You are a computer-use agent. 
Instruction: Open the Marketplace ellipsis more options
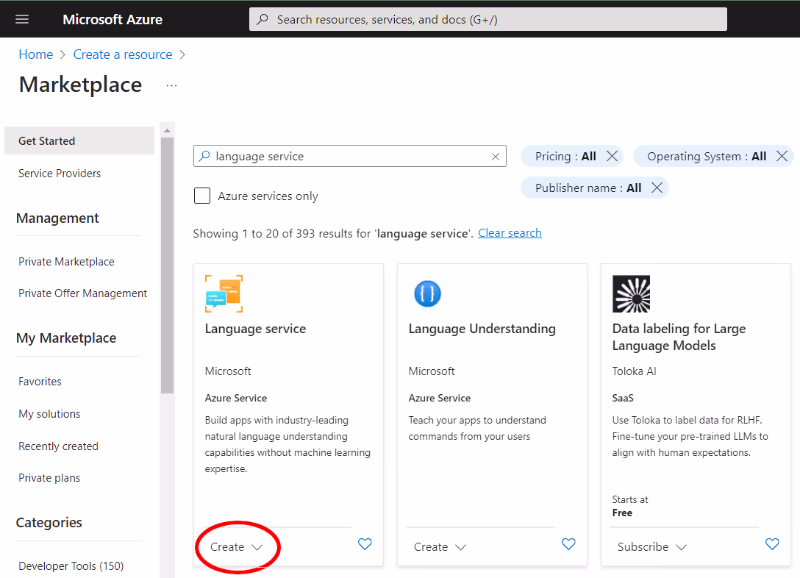(x=171, y=86)
